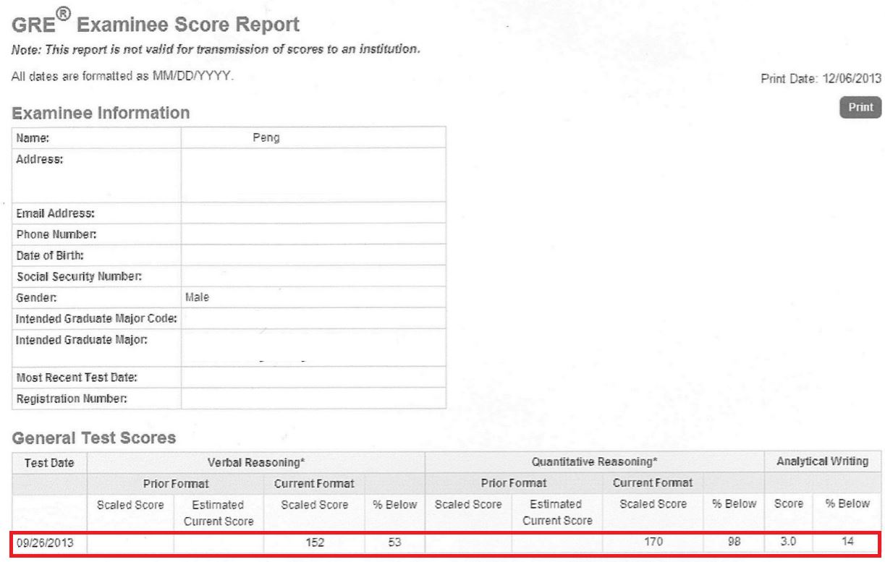Click the 'Verbal Reasoning*' column header

click(x=255, y=462)
